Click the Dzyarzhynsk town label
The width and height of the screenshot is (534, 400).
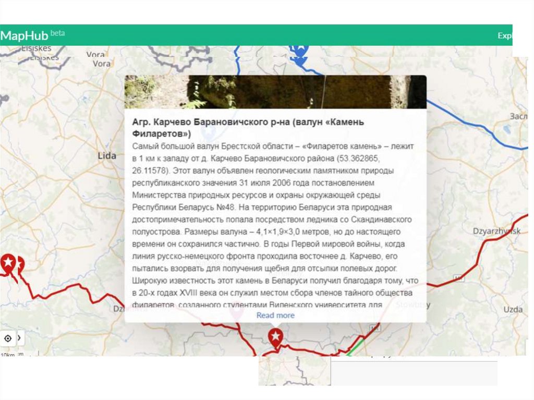[x=496, y=231]
